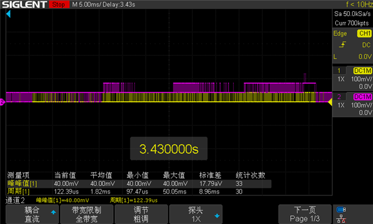This screenshot has width=373, height=224.
Task: Toggle channel 2 DC1M coupling badge
Action: (x=363, y=97)
